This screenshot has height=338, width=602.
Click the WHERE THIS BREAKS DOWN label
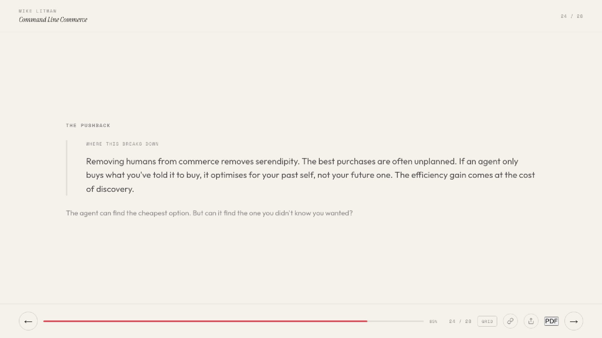tap(122, 144)
